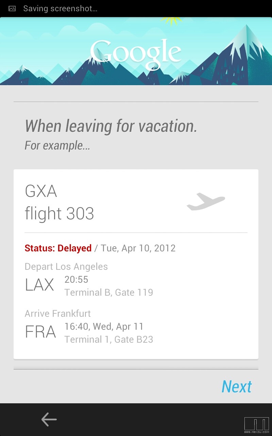Tap the red 'Status: Delayed' label
272x436 pixels.
pyautogui.click(x=58, y=248)
